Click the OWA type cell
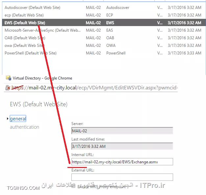 [x=111, y=46]
